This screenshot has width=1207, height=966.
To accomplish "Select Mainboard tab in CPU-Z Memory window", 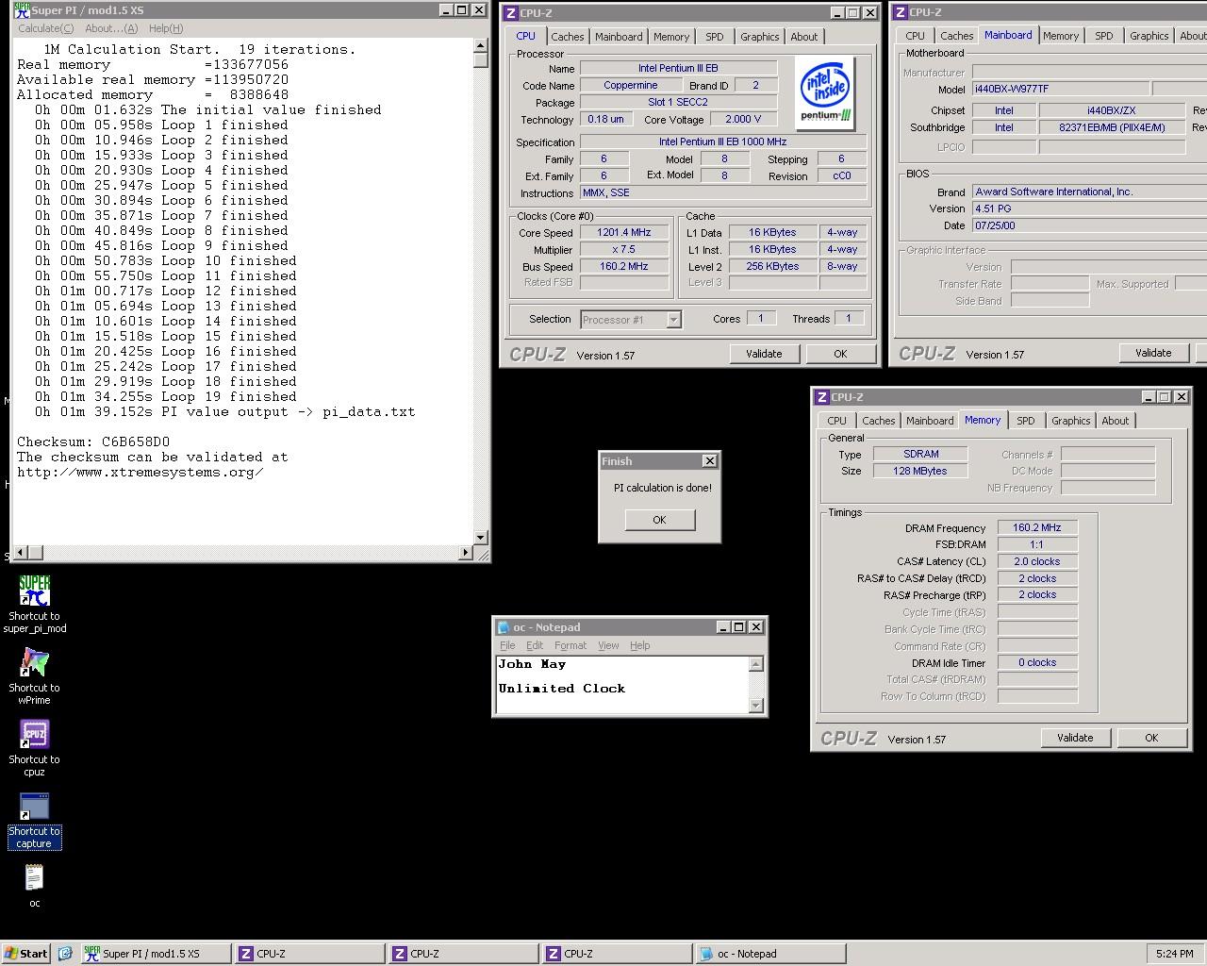I will tap(930, 421).
